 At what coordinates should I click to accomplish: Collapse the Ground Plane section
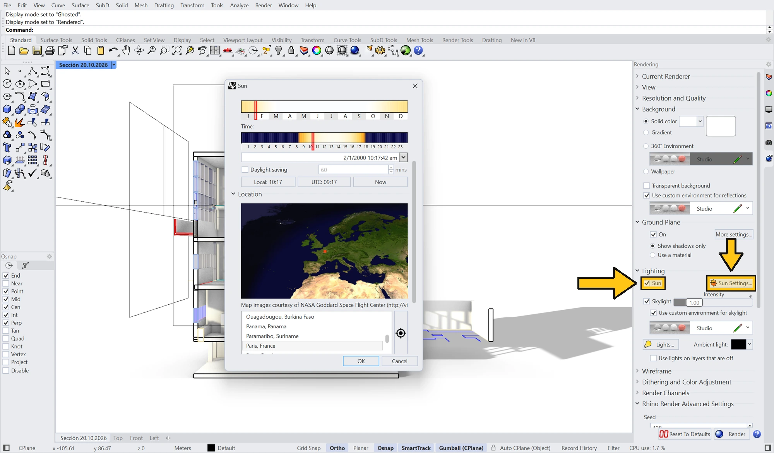pyautogui.click(x=637, y=222)
